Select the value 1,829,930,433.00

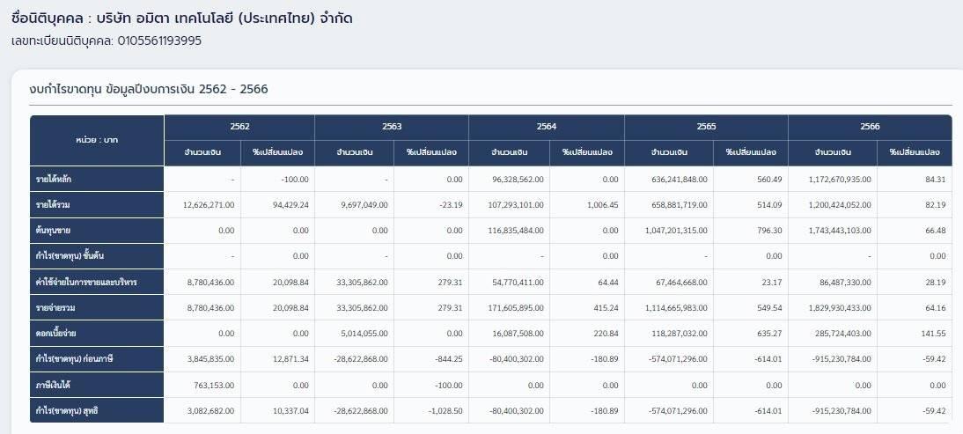coord(840,308)
